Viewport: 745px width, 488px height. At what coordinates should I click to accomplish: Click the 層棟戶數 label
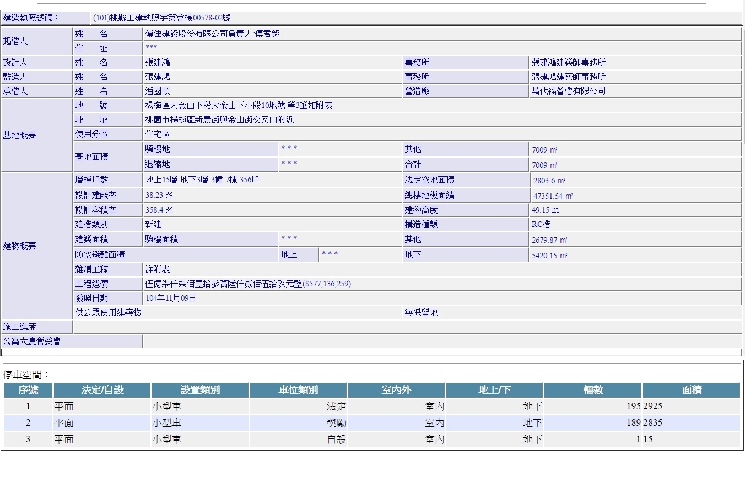click(x=91, y=180)
